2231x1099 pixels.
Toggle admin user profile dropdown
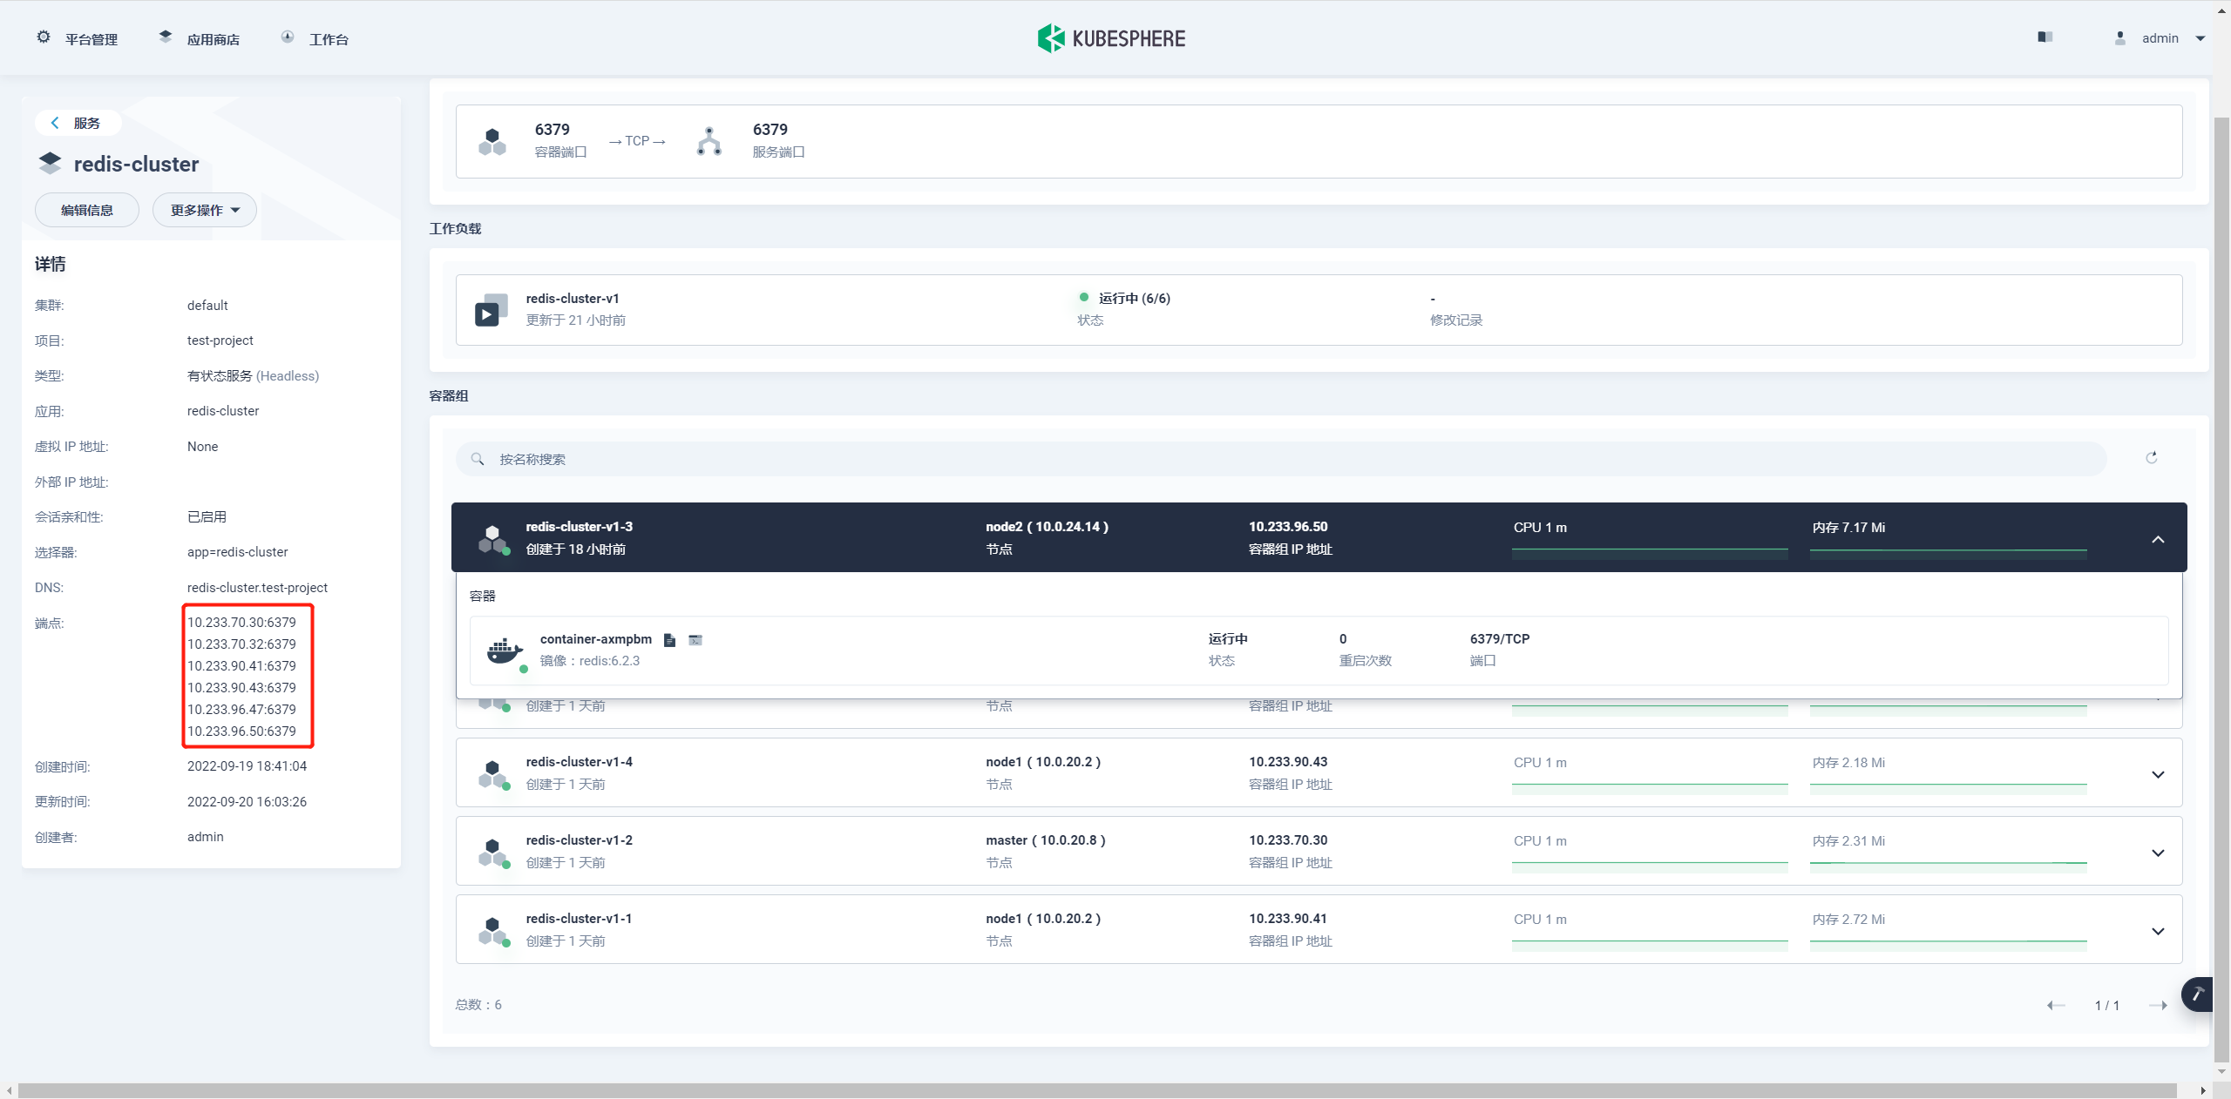pyautogui.click(x=2157, y=37)
